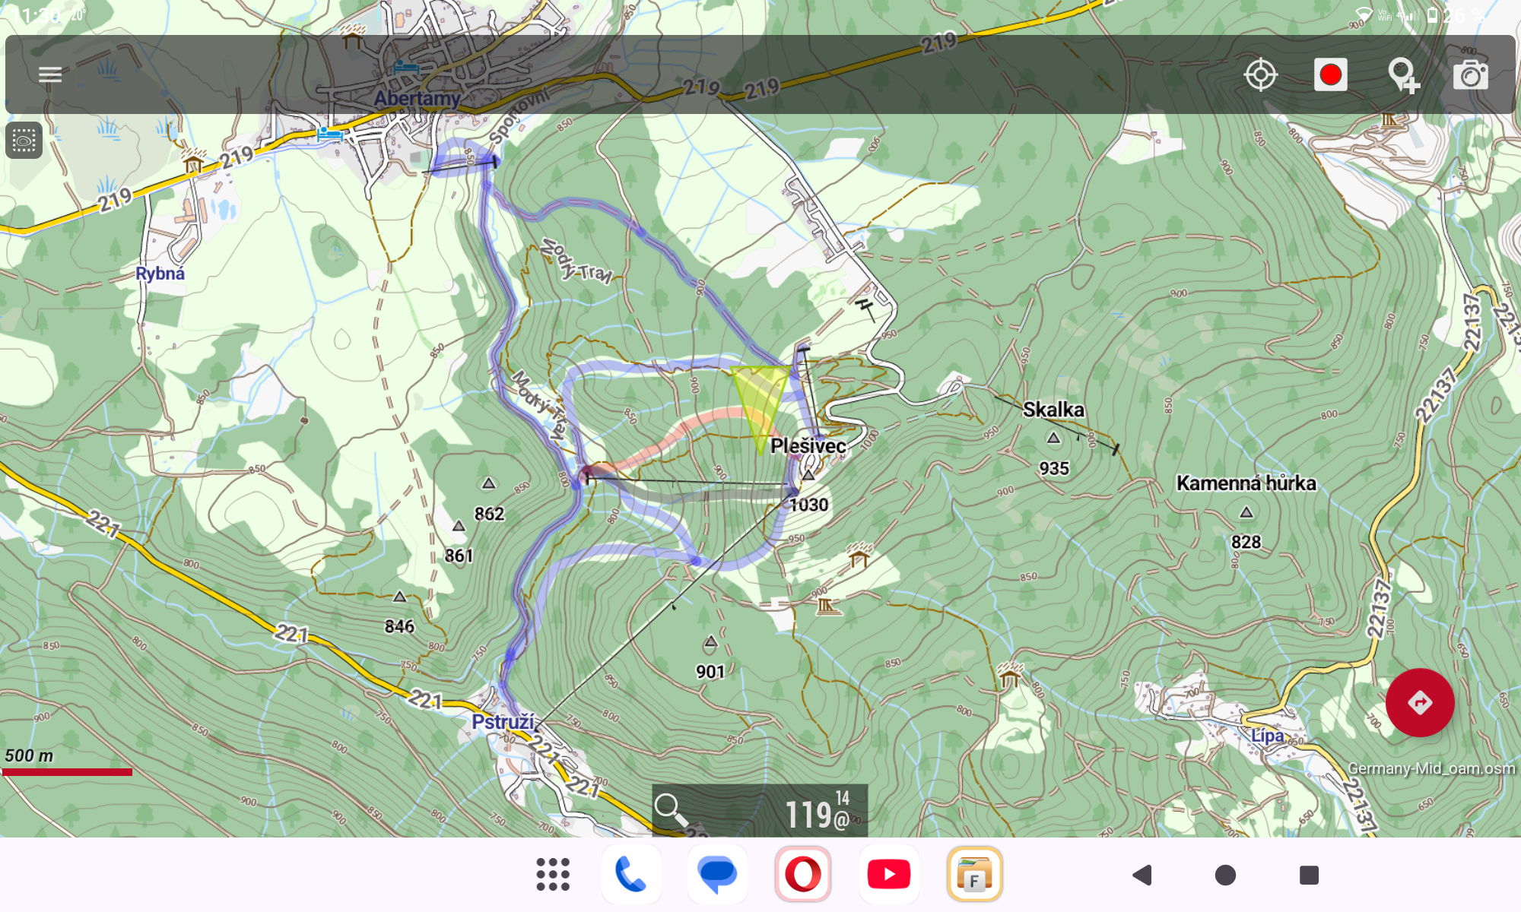The width and height of the screenshot is (1521, 912).
Task: Launch the Opera browser
Action: pos(803,875)
